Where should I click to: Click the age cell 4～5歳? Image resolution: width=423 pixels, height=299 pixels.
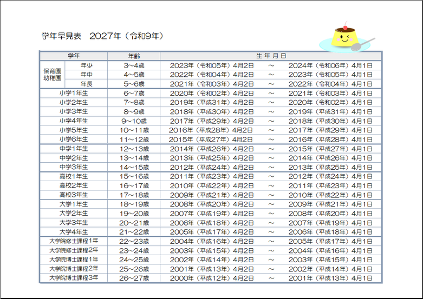point(134,75)
